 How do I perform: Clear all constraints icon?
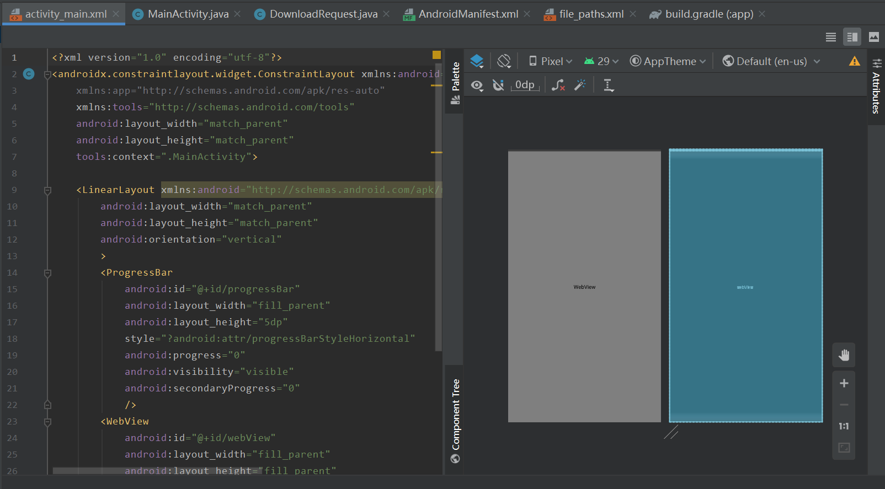point(558,85)
